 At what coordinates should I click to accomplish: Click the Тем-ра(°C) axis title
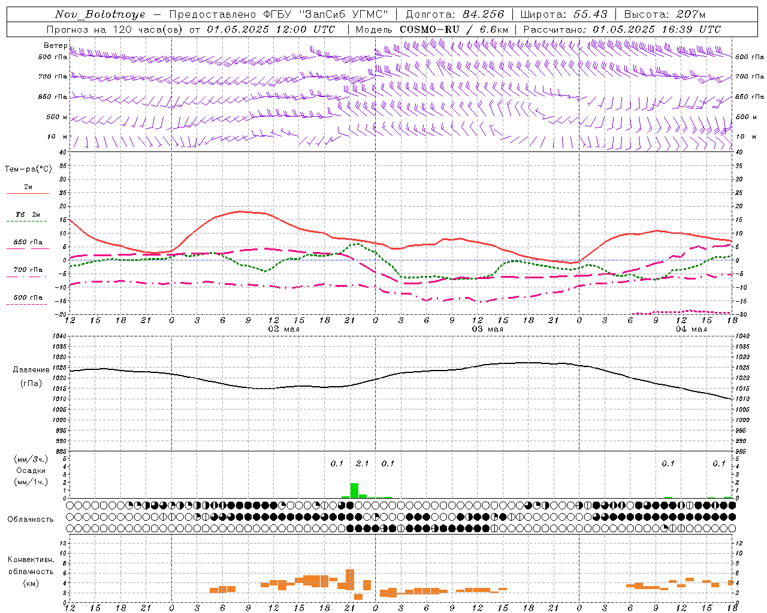pyautogui.click(x=28, y=169)
